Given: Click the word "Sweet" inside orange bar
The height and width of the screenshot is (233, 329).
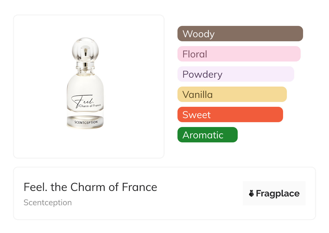Looking at the screenshot, I should 196,115.
